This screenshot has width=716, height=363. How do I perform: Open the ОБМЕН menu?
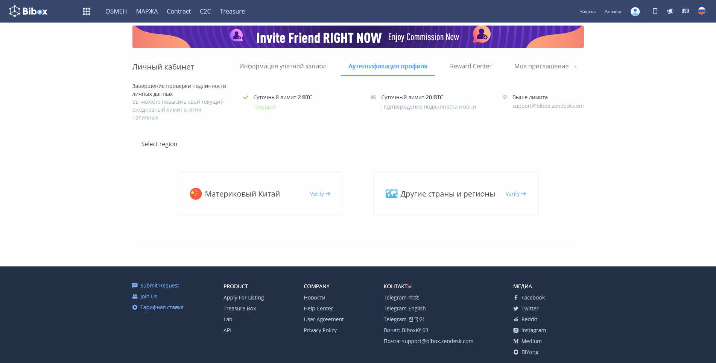(116, 11)
